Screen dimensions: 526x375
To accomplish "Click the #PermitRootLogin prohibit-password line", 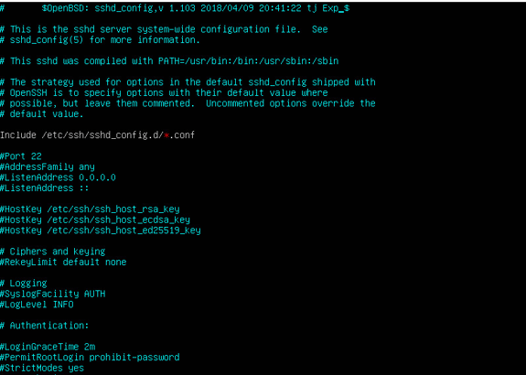I will pyautogui.click(x=90, y=358).
